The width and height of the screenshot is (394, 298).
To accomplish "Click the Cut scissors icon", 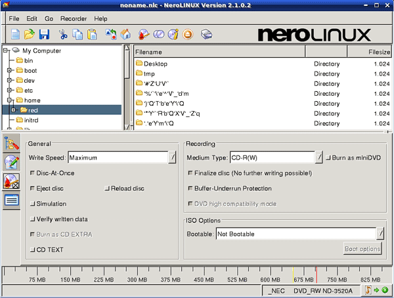I will click(x=63, y=34).
